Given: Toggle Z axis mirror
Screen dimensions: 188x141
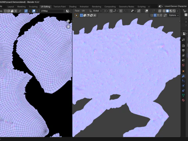Looking at the screenshot, I should pyautogui.click(x=161, y=15).
